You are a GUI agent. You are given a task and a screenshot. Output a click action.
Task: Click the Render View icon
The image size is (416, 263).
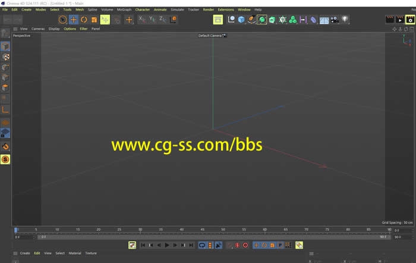390,20
